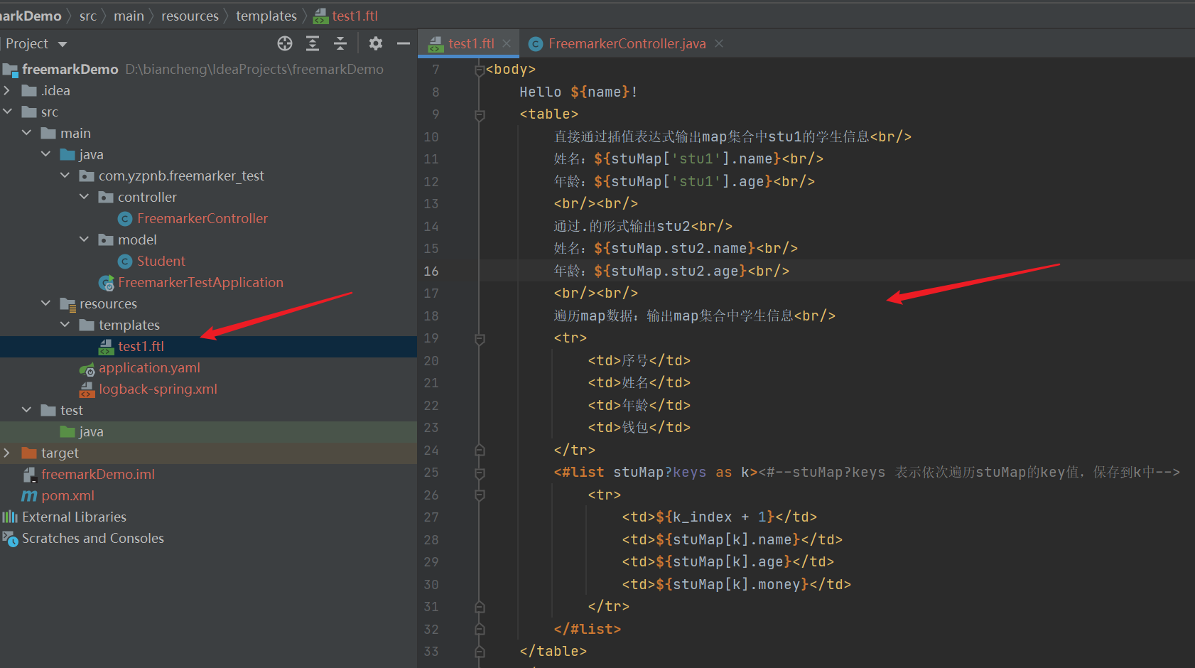Screen dimensions: 1195x668
Task: Collapse the test folder
Action: coord(26,410)
